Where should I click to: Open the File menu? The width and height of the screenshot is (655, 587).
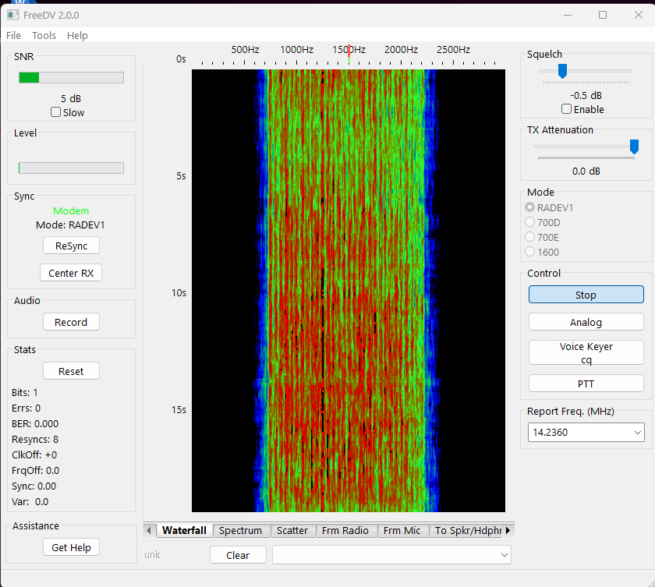pos(13,36)
